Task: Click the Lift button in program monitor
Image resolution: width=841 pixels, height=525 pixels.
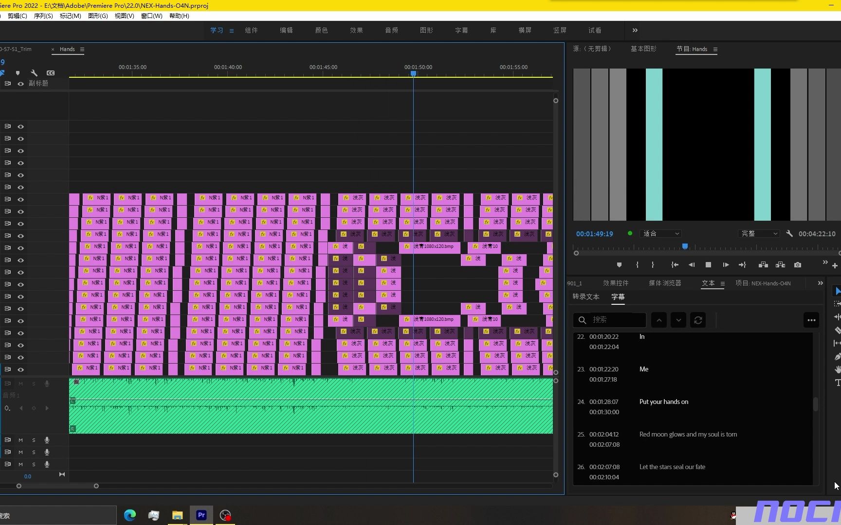Action: tap(763, 265)
